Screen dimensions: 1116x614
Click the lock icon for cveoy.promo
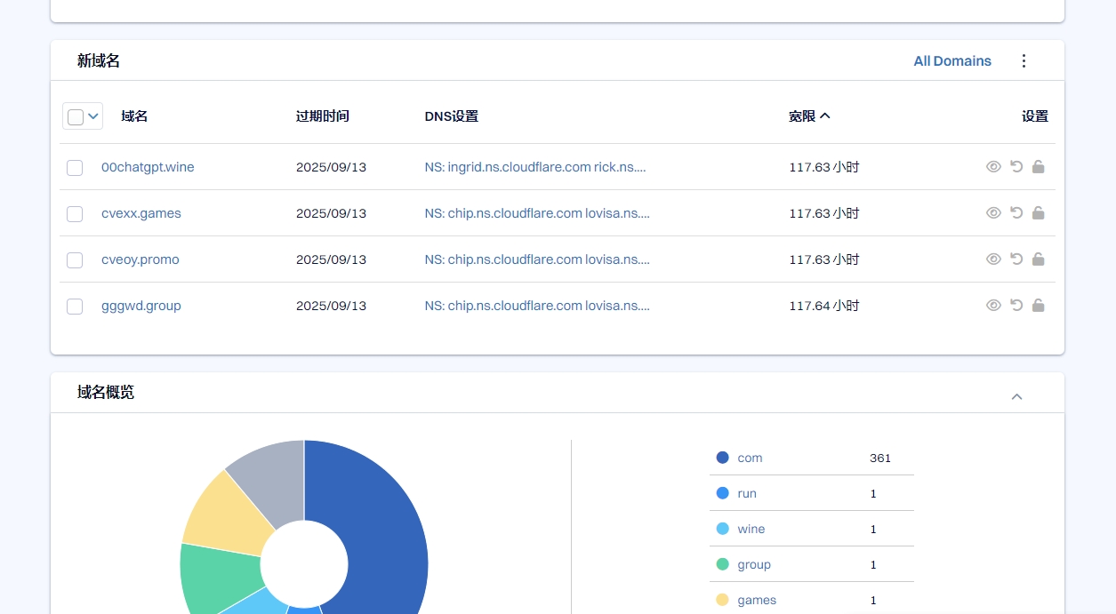click(x=1038, y=259)
